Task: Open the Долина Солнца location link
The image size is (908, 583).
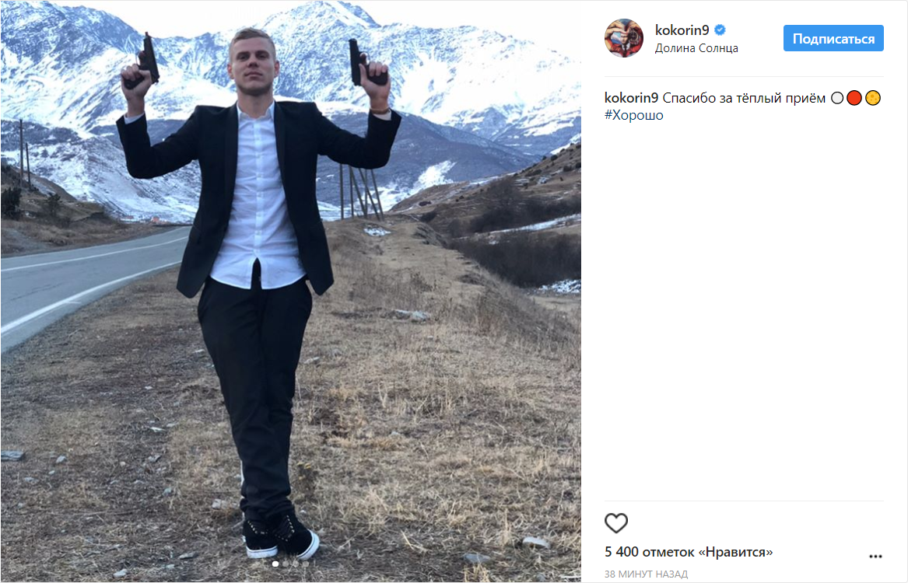Action: [696, 48]
